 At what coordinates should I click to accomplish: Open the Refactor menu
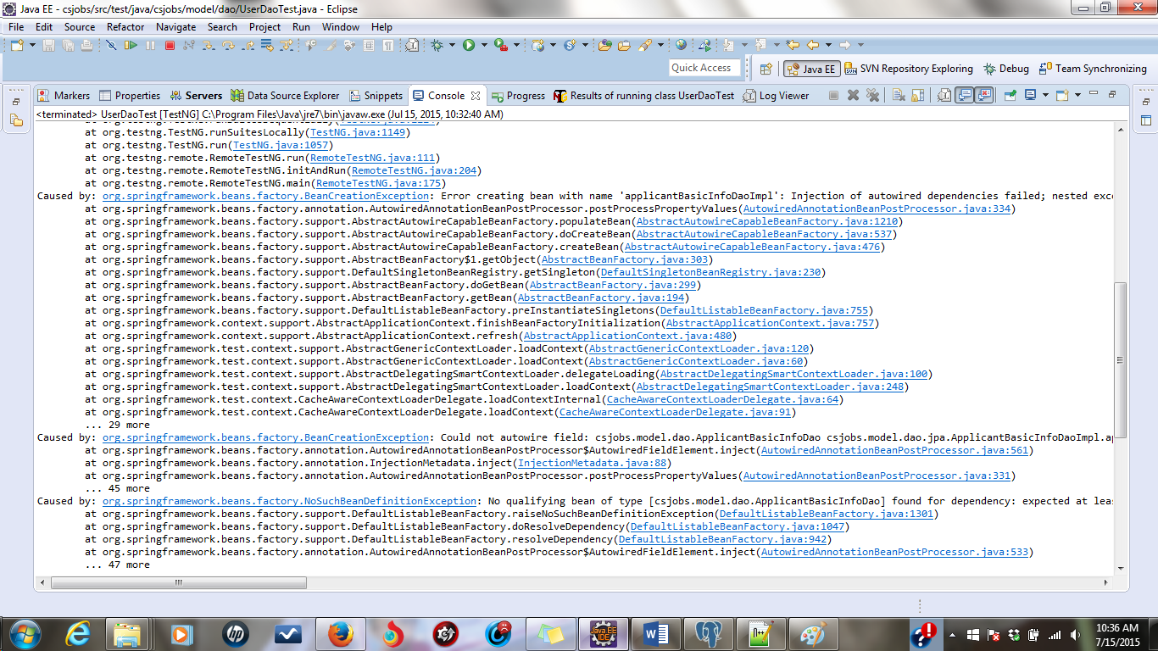pos(125,26)
